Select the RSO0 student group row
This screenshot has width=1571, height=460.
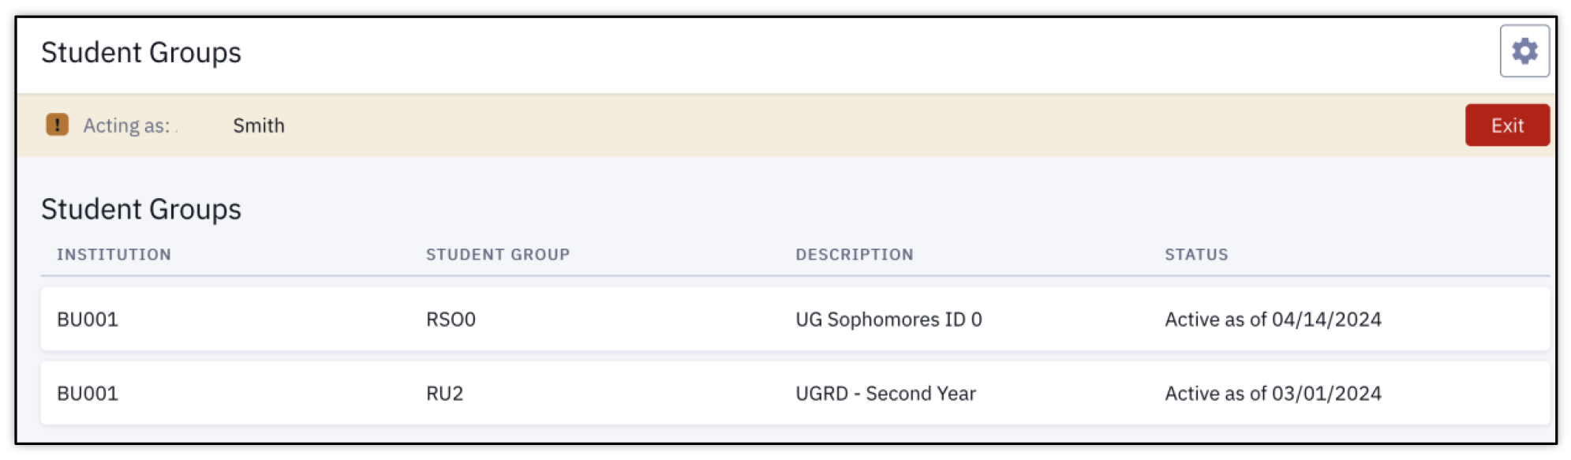795,320
